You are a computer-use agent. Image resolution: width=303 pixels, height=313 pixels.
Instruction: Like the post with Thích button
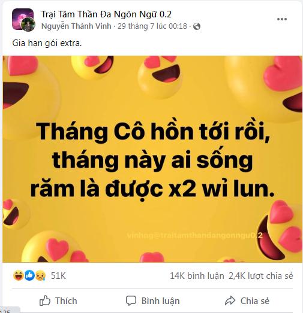58,300
